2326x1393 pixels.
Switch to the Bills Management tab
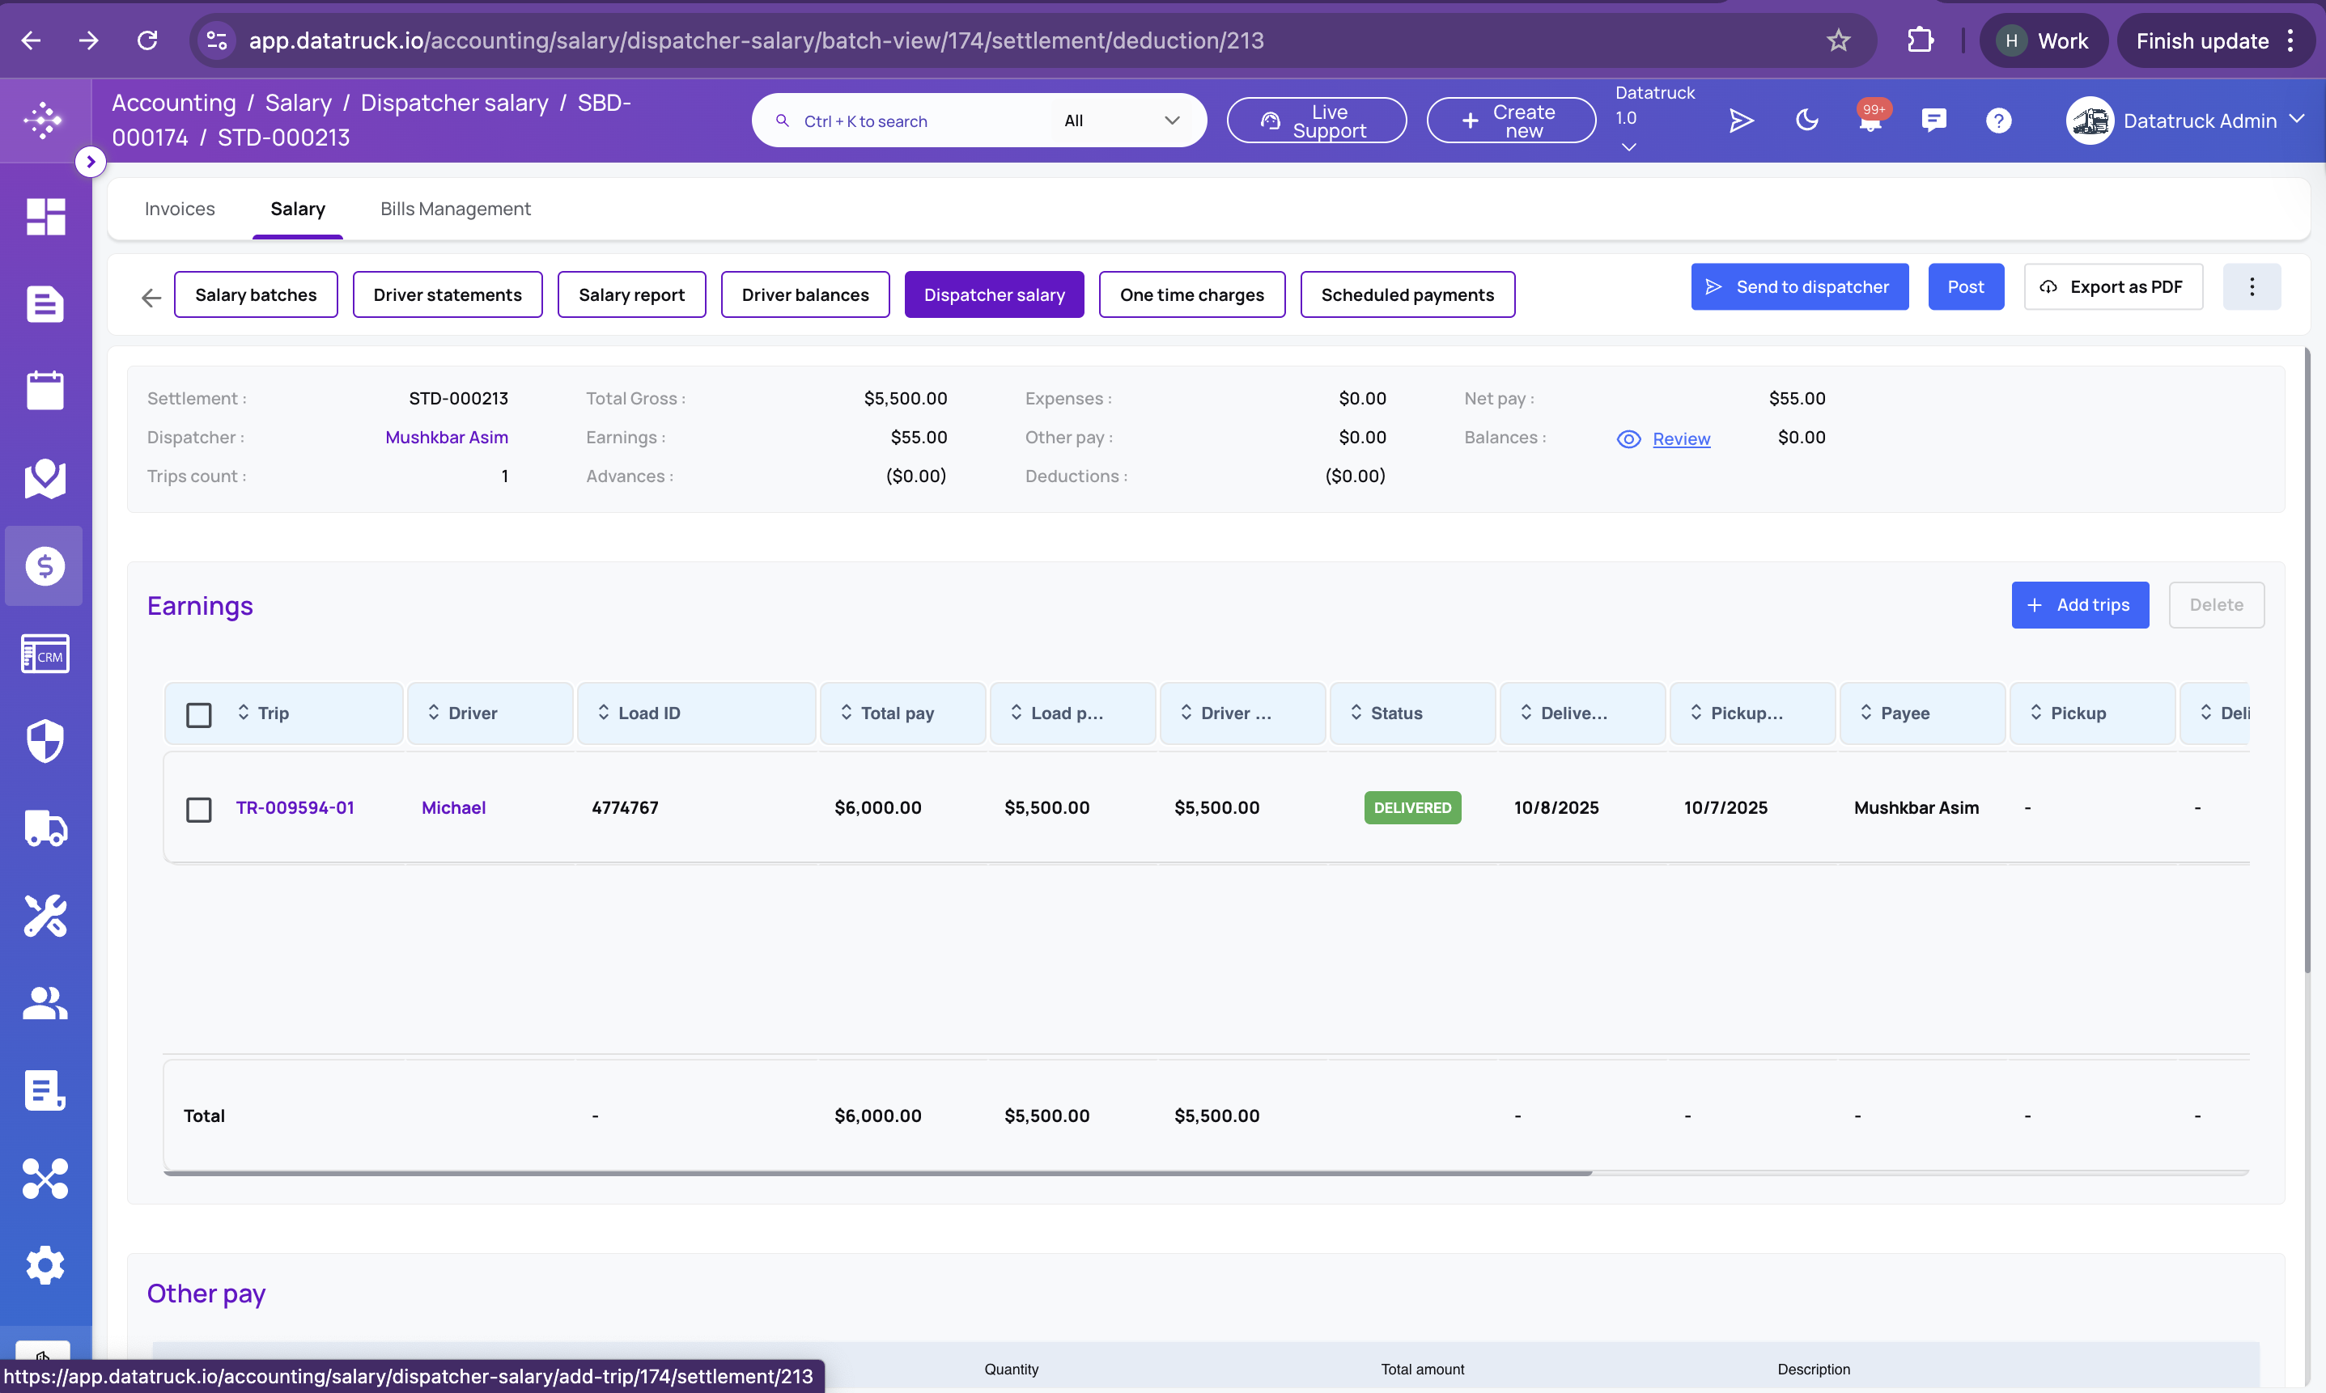456,209
